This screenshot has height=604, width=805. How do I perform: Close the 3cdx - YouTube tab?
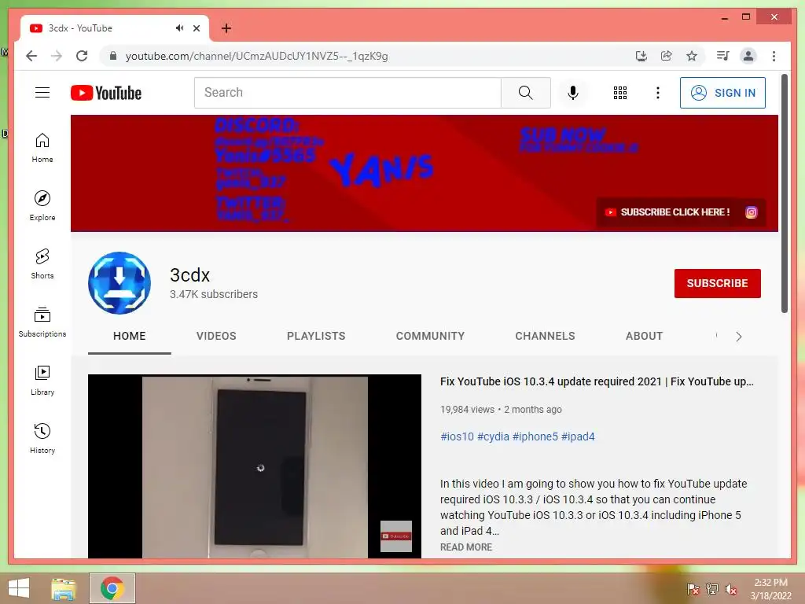click(x=197, y=28)
